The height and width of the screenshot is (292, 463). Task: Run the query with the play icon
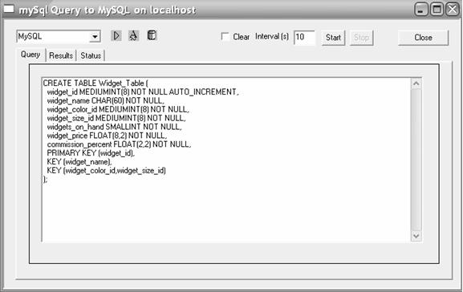pos(116,36)
